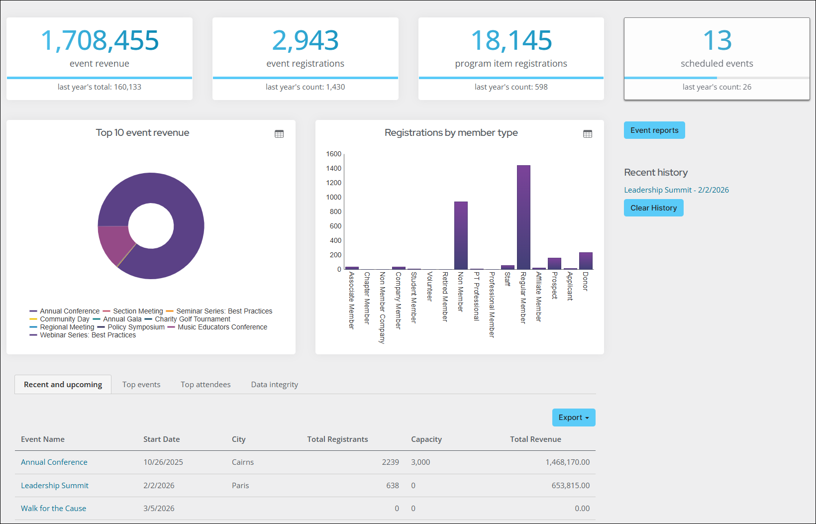Toggle Charity Golf Tournament legend entry

point(192,319)
